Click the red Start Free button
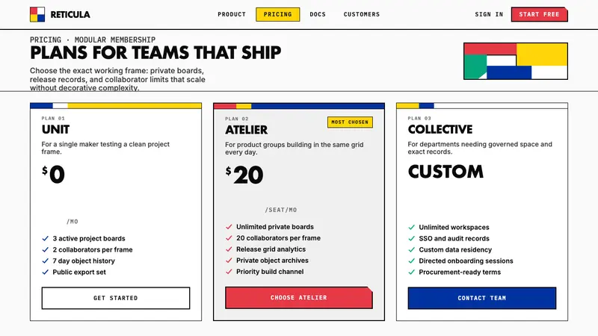The image size is (598, 336). tap(539, 14)
